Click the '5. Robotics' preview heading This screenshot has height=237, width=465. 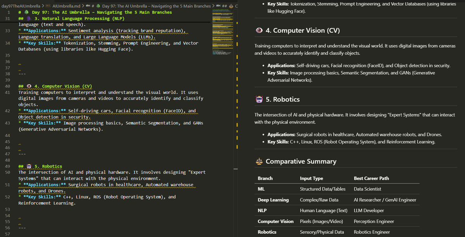[282, 100]
